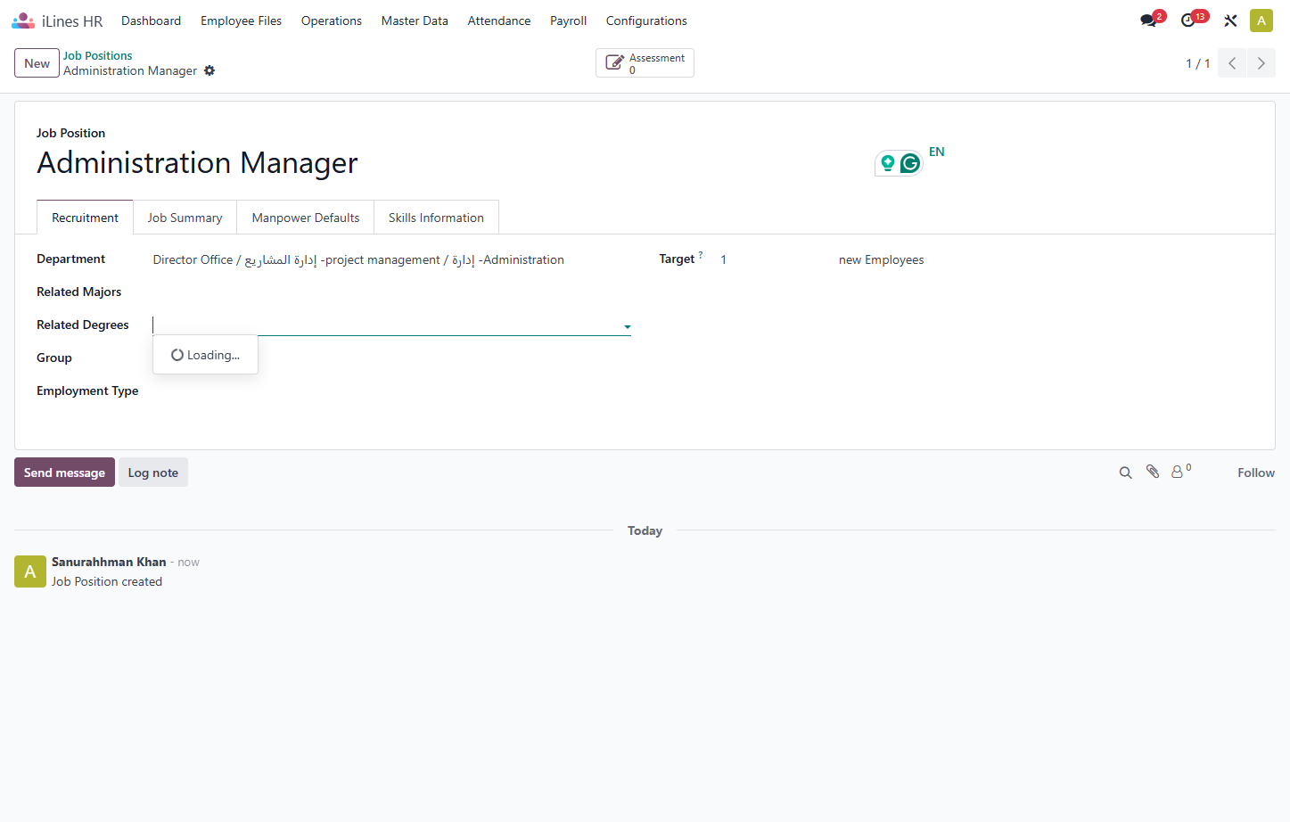This screenshot has height=822, width=1290.
Task: Go to next record arrow
Action: pyautogui.click(x=1261, y=63)
